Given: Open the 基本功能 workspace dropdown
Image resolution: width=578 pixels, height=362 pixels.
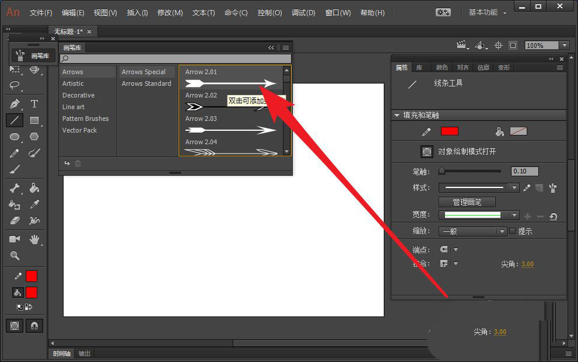Looking at the screenshot, I should click(487, 12).
